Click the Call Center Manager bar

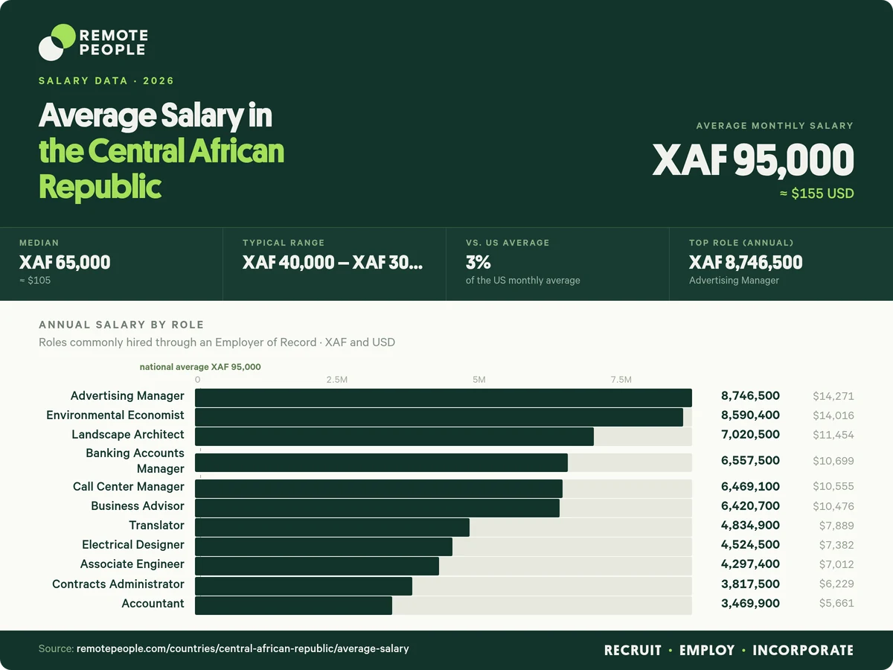point(379,488)
